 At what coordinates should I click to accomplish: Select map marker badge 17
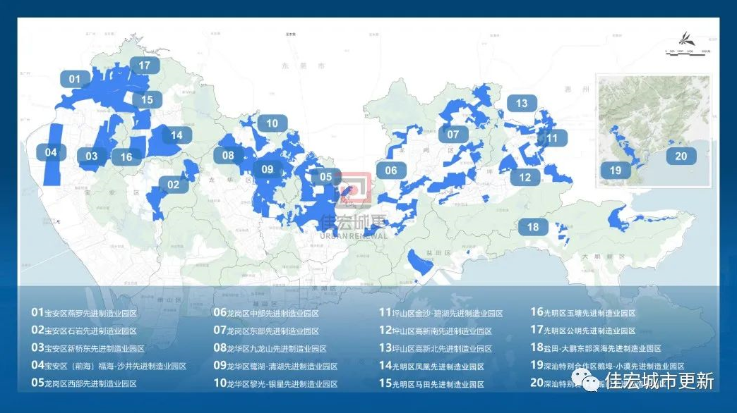[145, 66]
